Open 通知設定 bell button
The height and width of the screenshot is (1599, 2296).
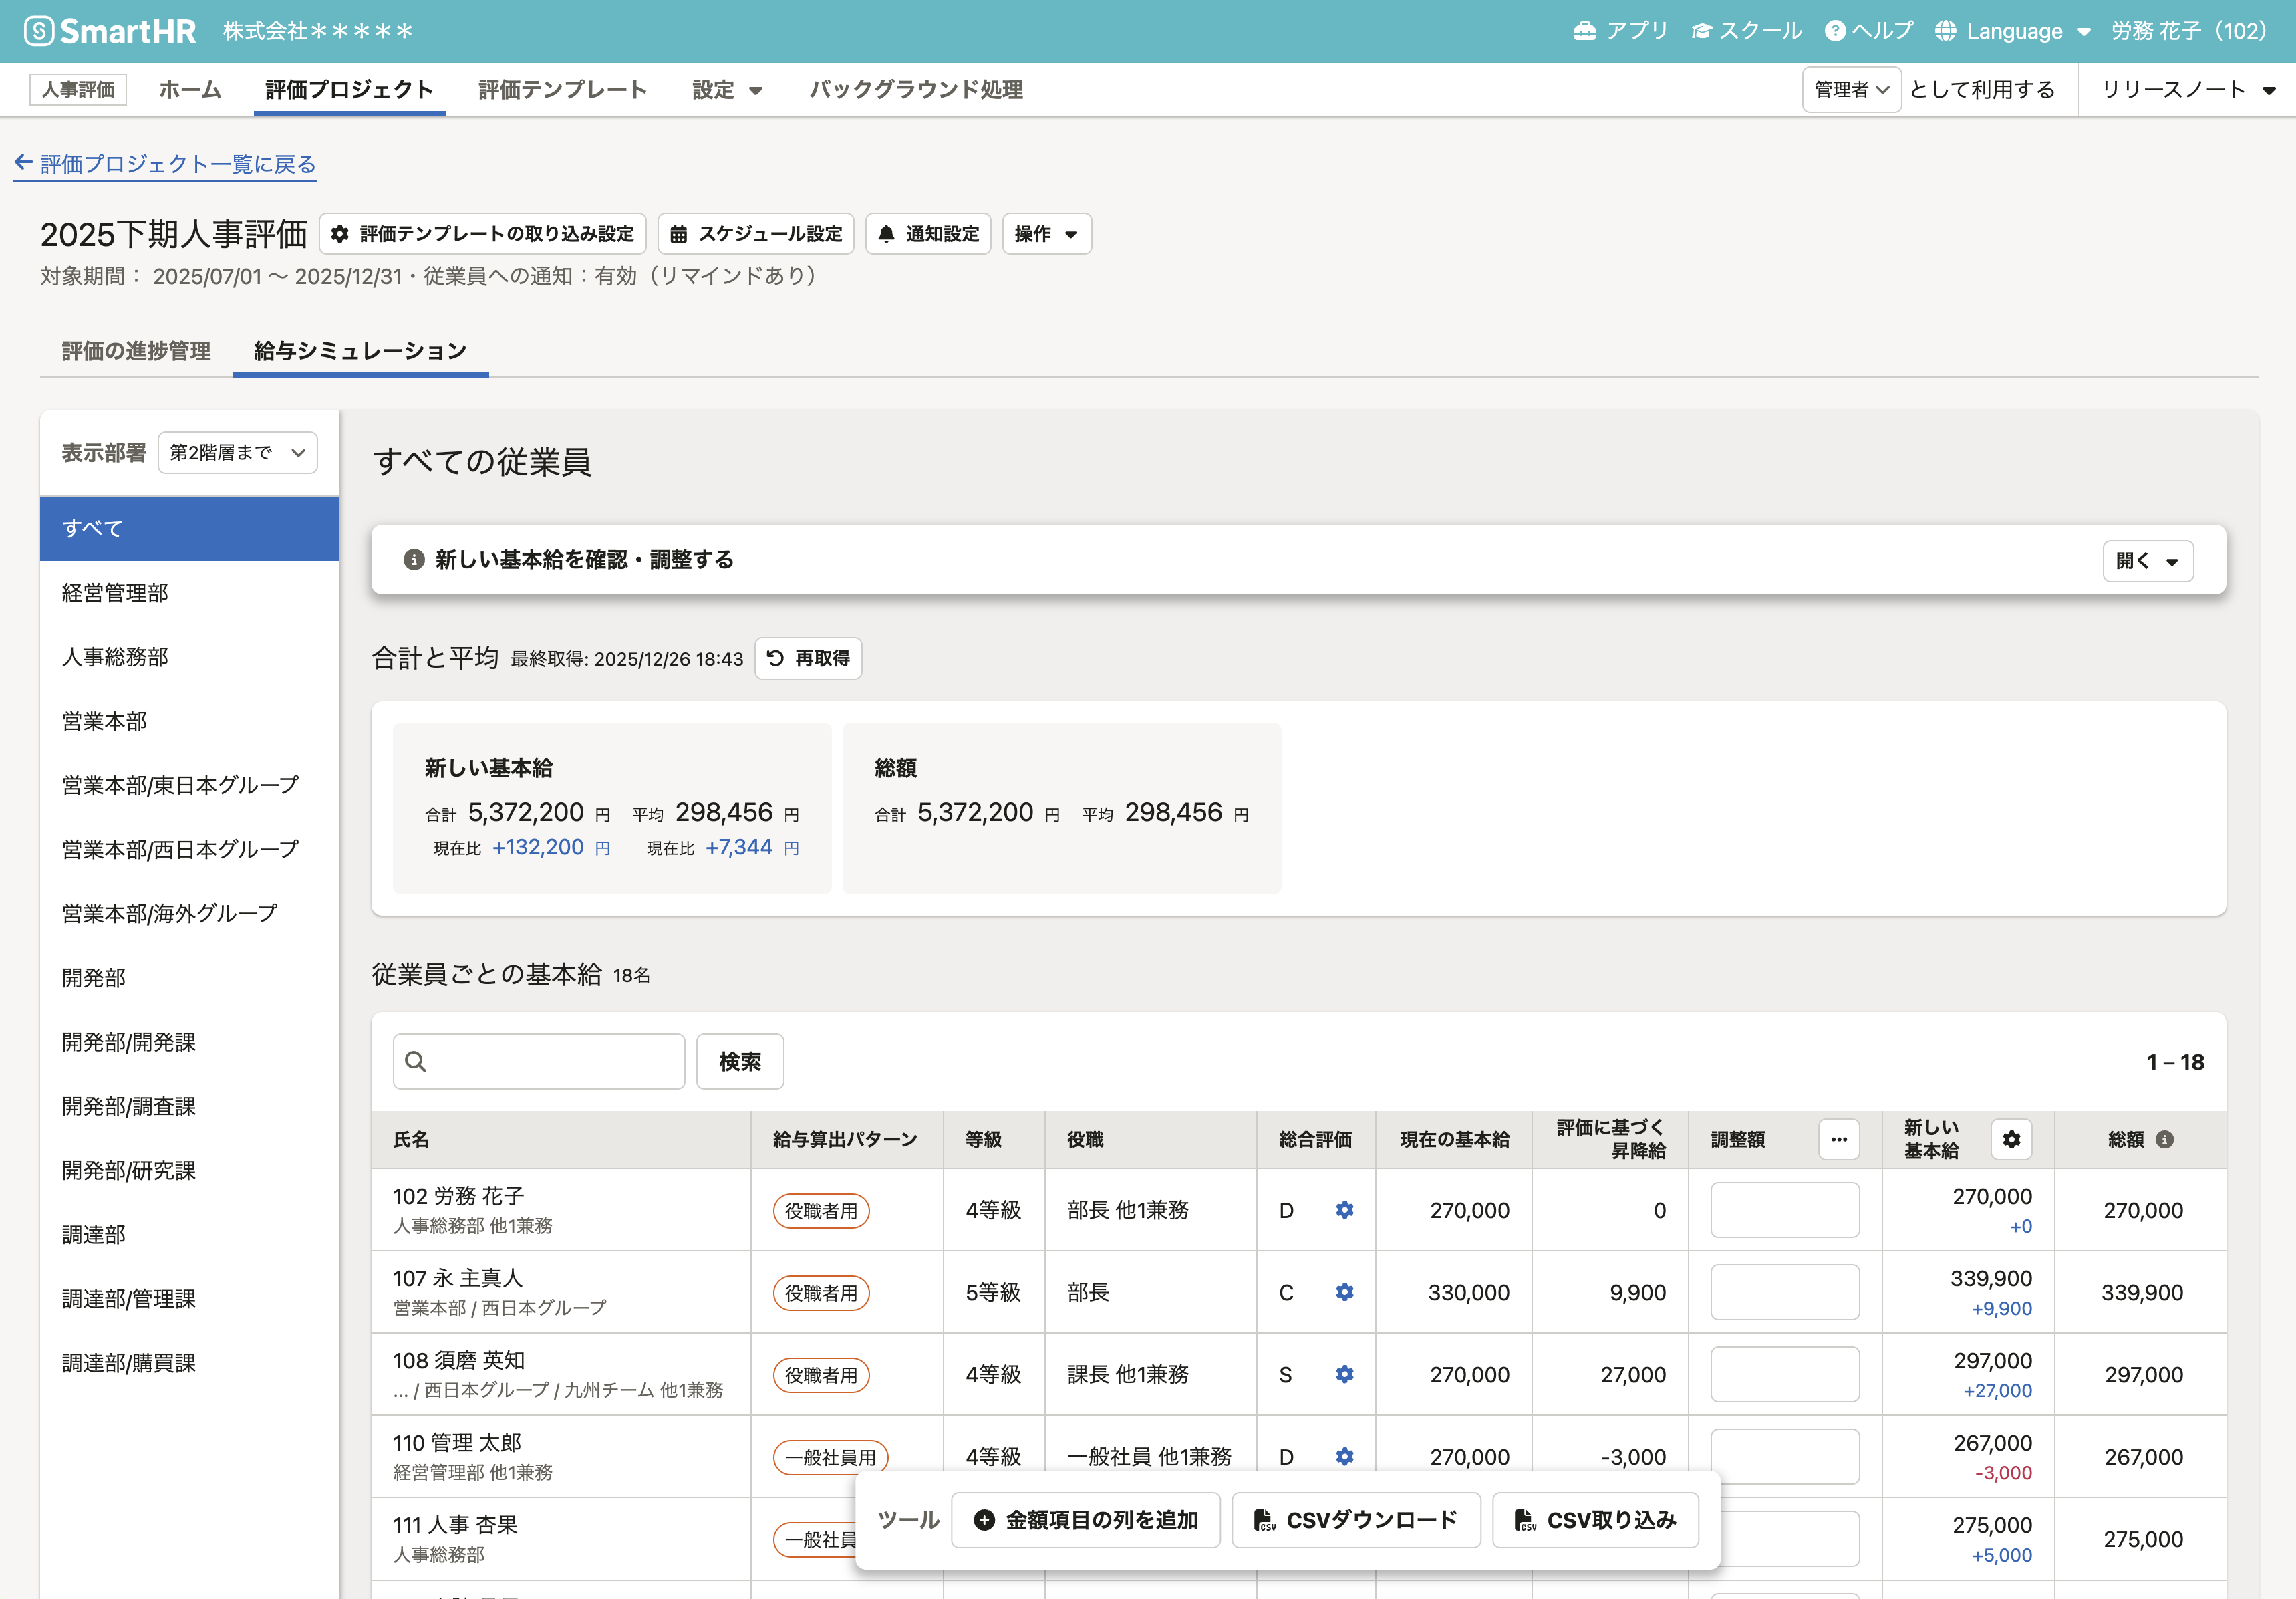point(927,233)
